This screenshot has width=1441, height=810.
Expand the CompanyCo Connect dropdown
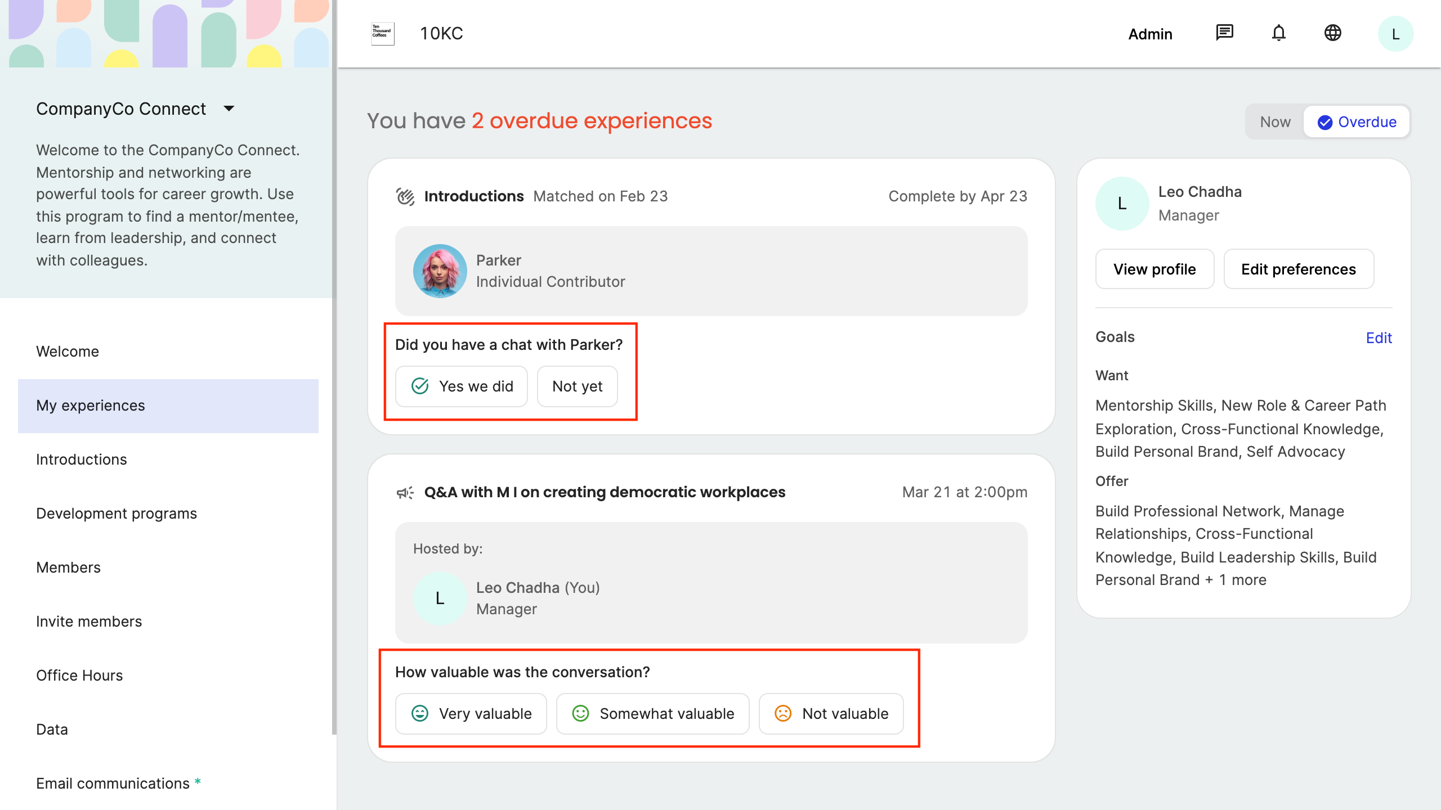click(x=229, y=109)
